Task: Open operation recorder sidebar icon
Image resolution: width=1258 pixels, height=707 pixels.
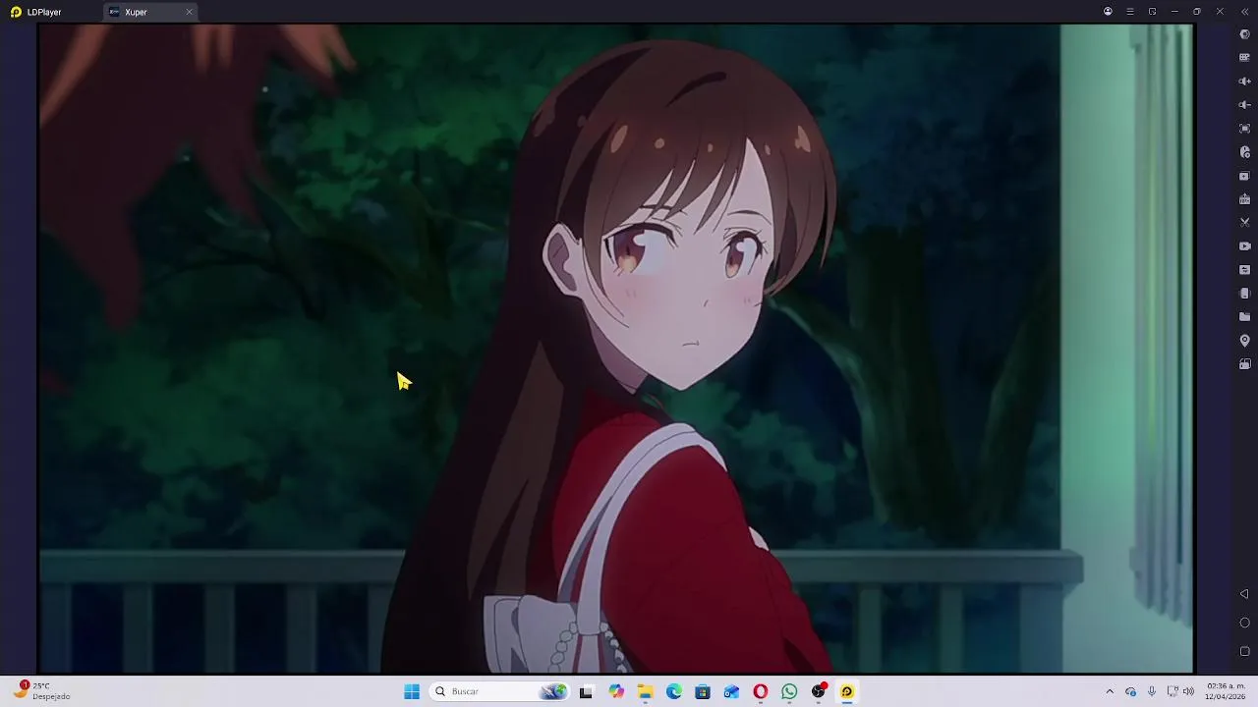Action: tap(1244, 152)
